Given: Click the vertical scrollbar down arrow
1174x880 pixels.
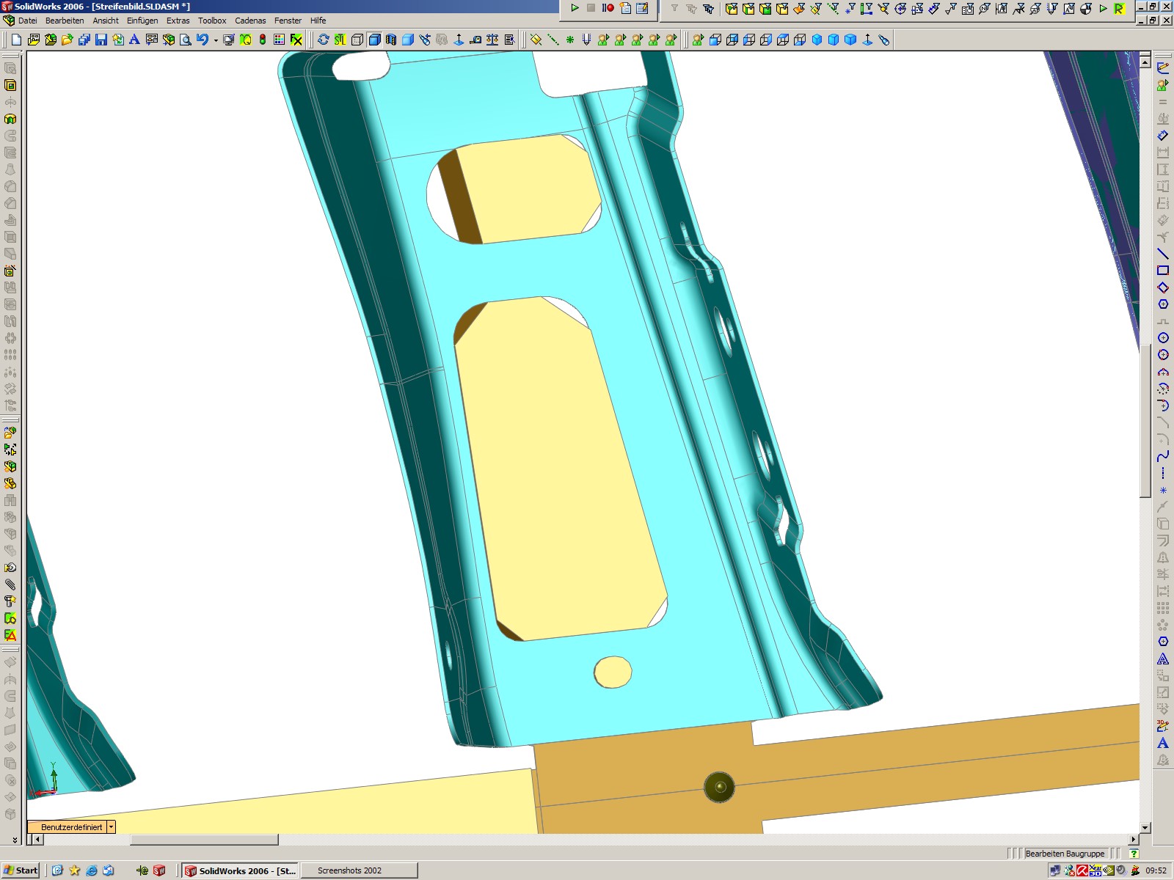Looking at the screenshot, I should (1145, 827).
